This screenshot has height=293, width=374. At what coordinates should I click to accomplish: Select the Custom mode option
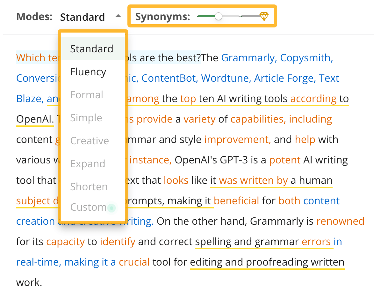pos(93,207)
